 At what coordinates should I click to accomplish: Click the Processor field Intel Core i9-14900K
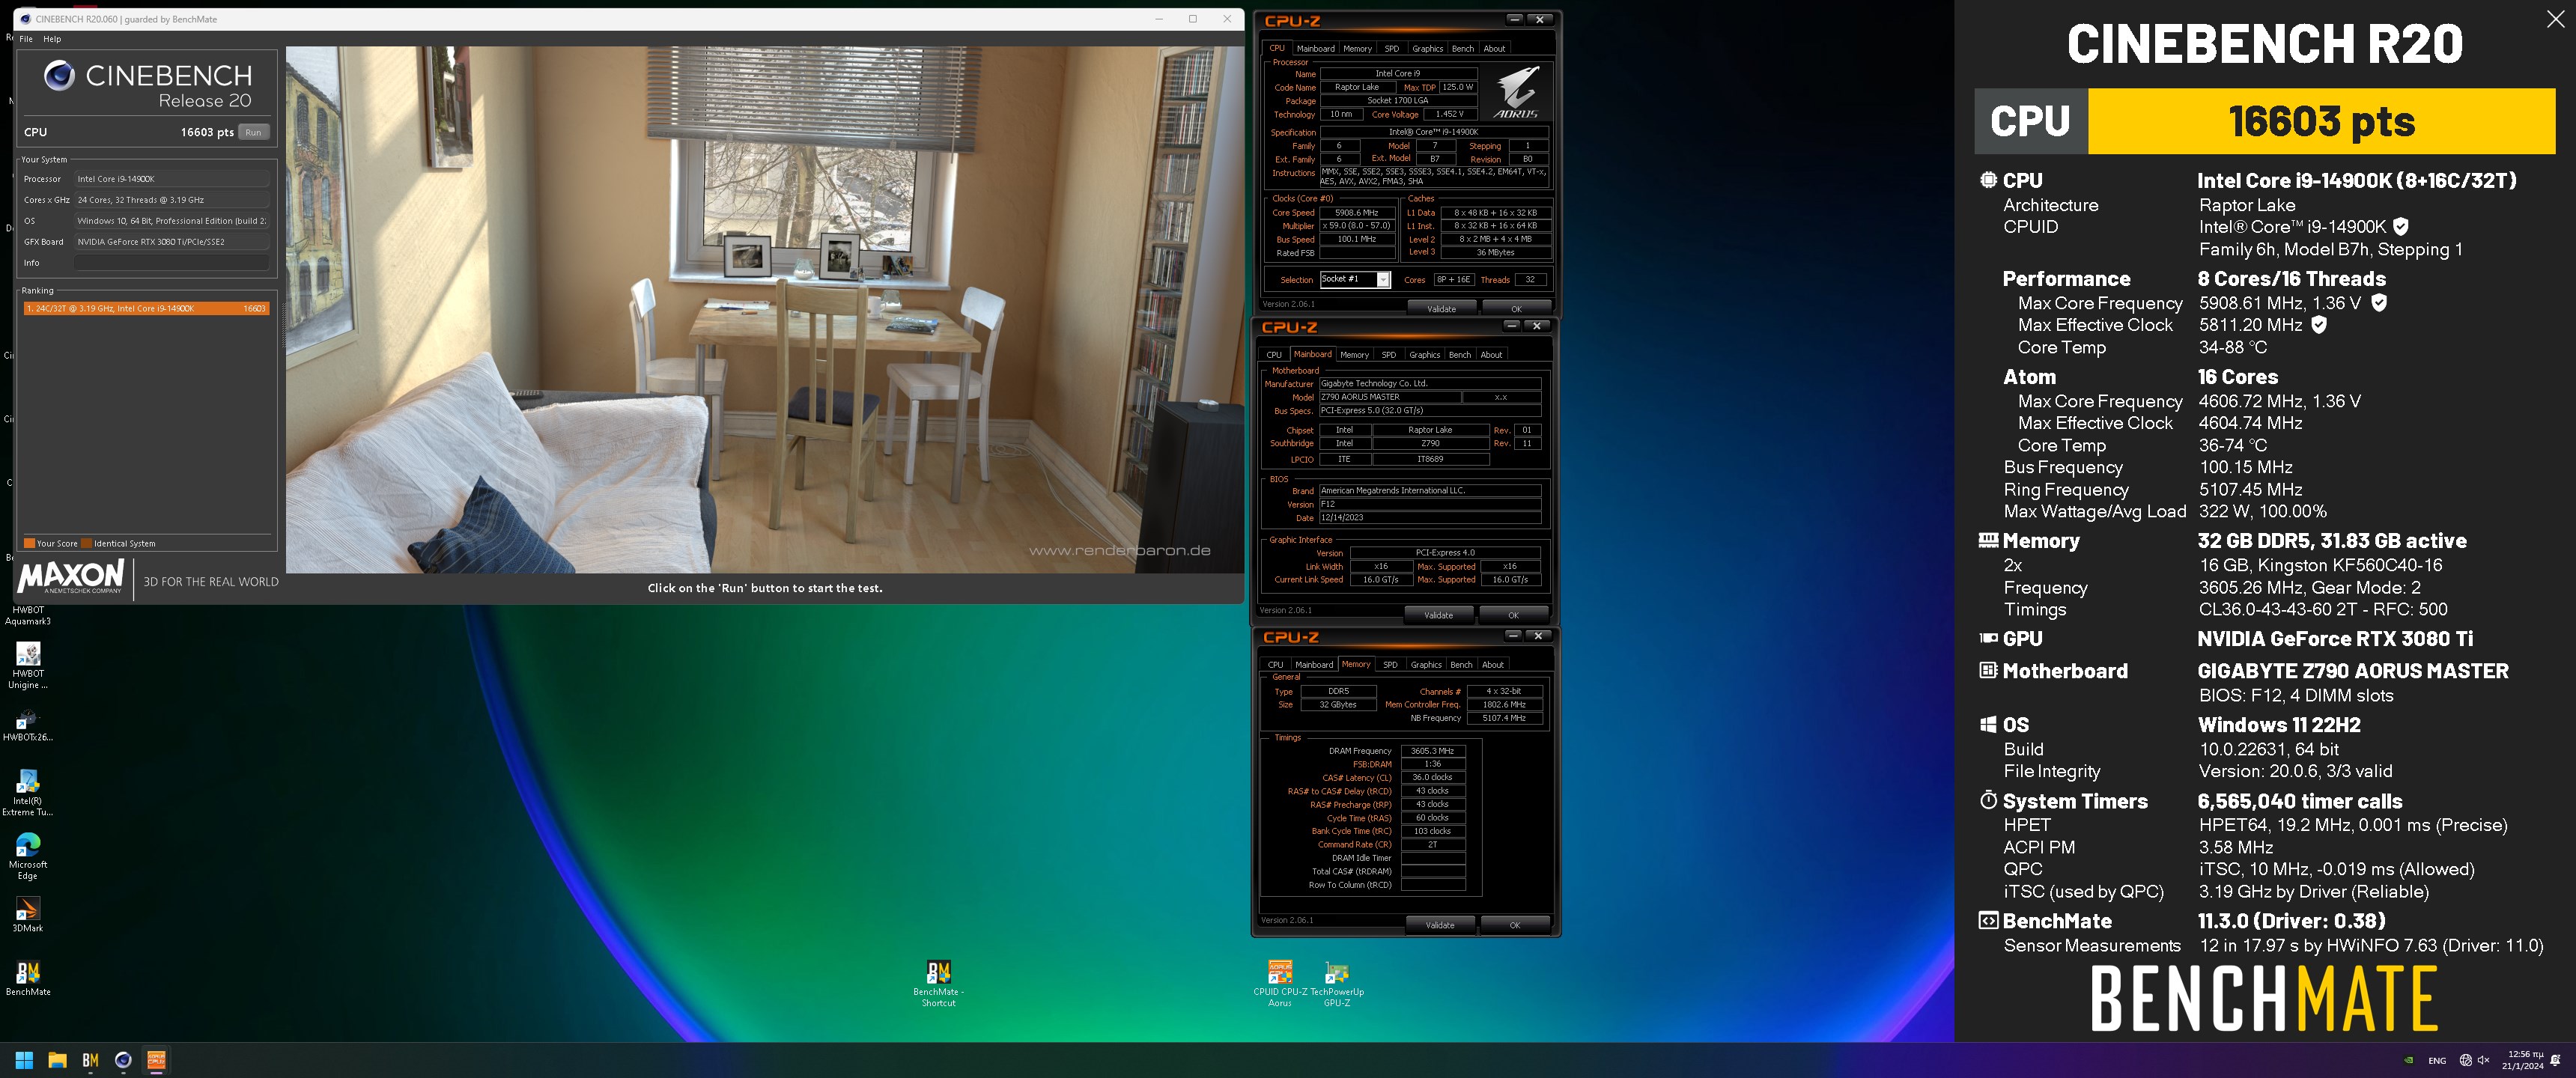[172, 179]
